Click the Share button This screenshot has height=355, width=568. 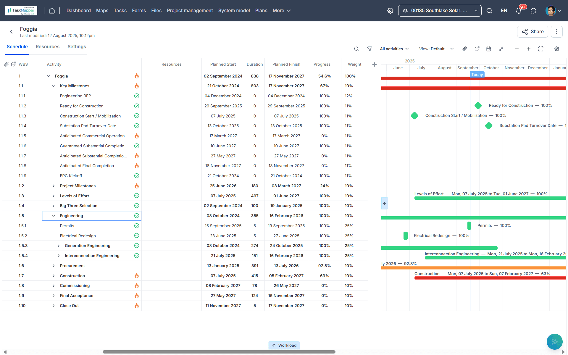pos(532,32)
